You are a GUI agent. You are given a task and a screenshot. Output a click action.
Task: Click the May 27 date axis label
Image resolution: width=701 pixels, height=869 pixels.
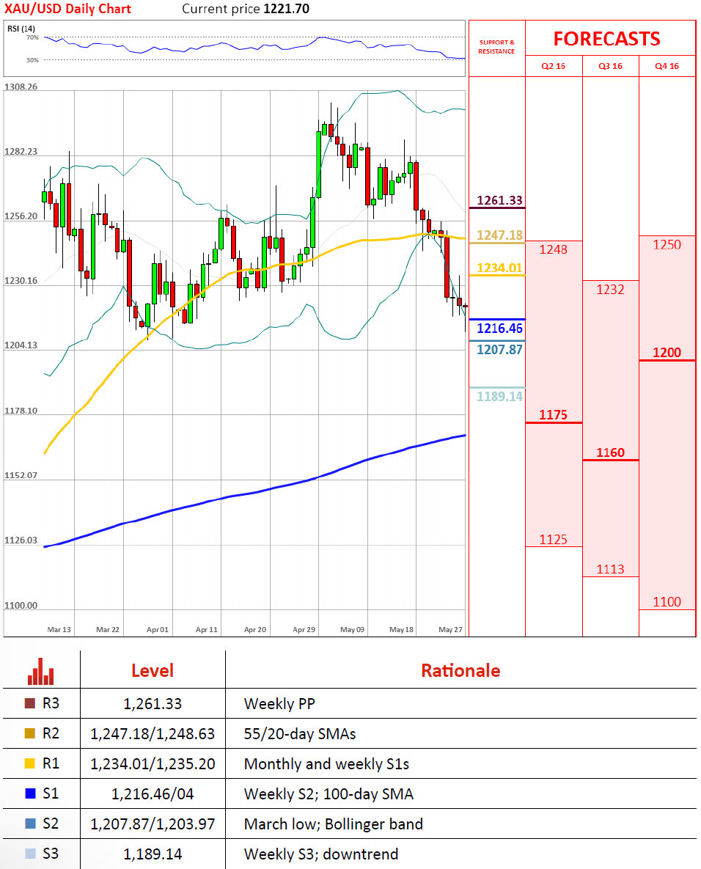tap(450, 630)
